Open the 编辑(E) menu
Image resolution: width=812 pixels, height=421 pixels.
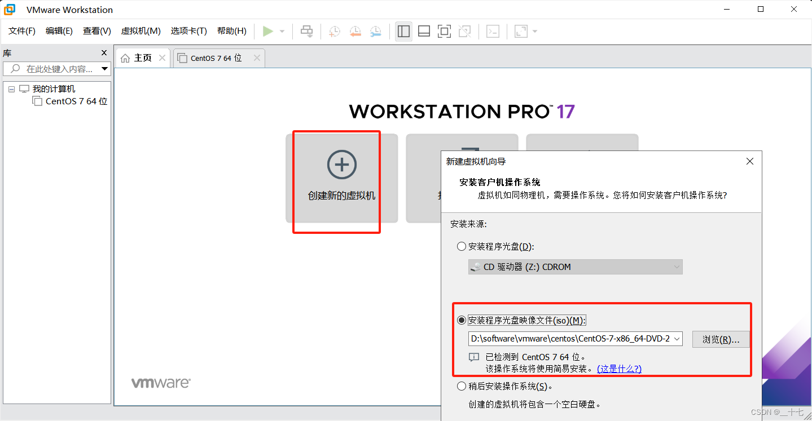click(x=59, y=31)
